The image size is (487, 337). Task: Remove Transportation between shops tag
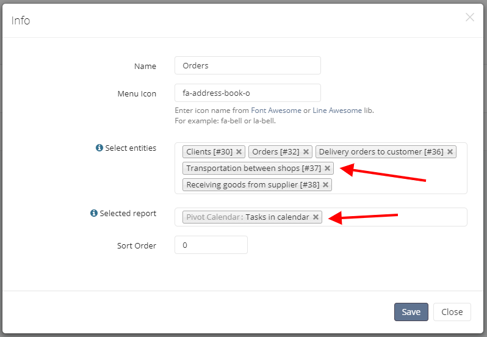tap(327, 168)
